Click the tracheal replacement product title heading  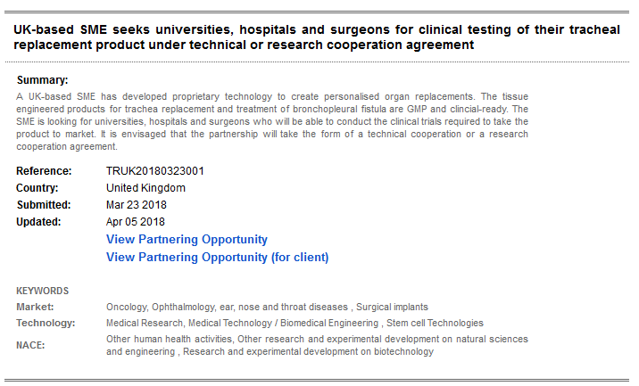tap(317, 37)
